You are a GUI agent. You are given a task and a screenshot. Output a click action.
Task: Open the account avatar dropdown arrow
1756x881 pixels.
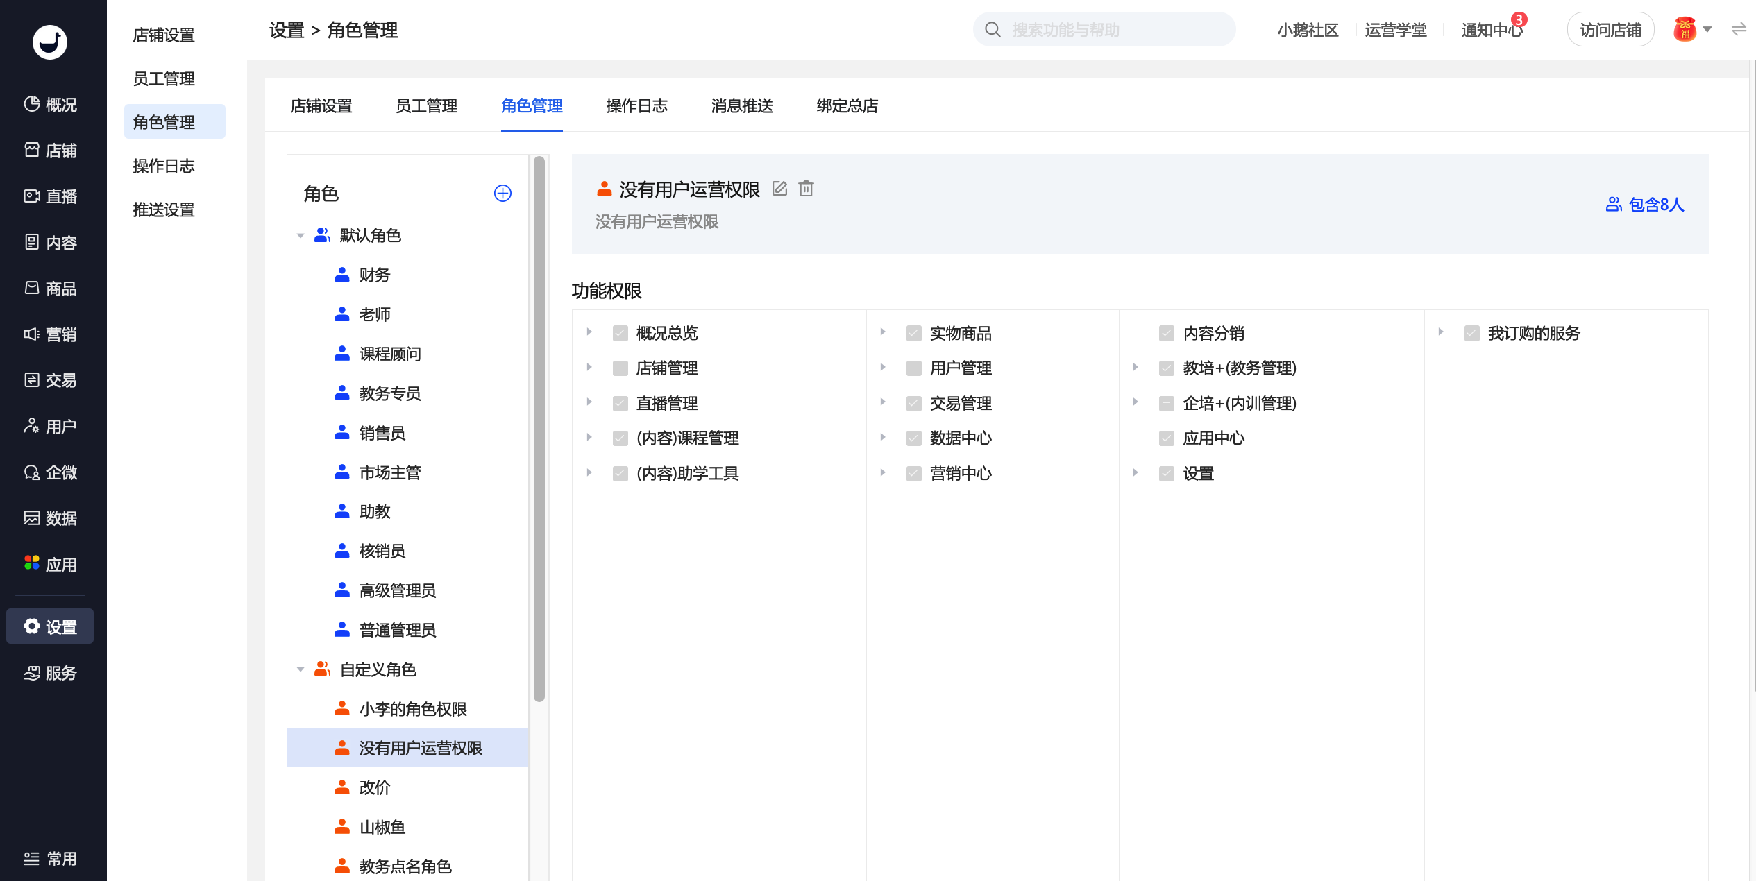tap(1707, 30)
